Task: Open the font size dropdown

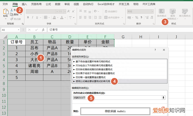Action: tap(65, 11)
